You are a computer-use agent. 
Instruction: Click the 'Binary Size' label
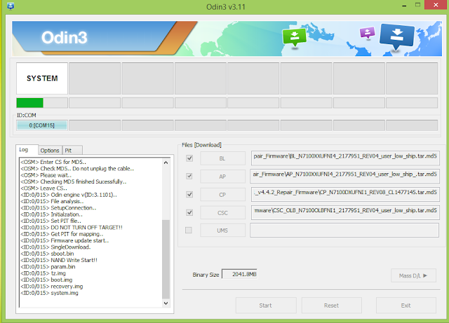coord(206,275)
